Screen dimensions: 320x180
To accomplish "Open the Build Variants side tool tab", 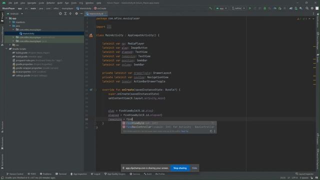I will click(x=2, y=161).
